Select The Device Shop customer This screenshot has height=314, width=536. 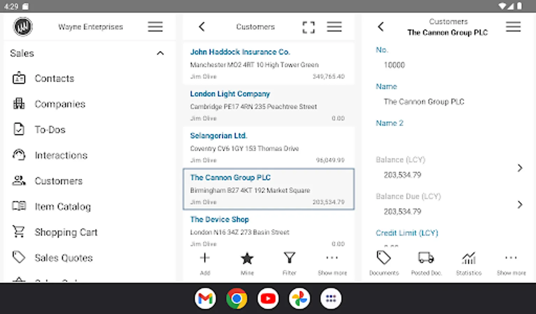(269, 230)
